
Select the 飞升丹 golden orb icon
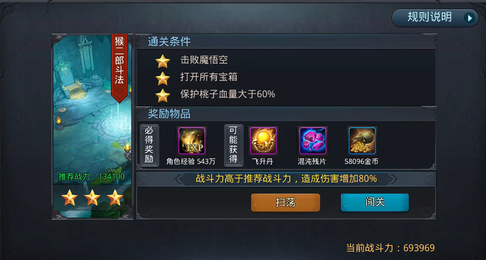(263, 141)
